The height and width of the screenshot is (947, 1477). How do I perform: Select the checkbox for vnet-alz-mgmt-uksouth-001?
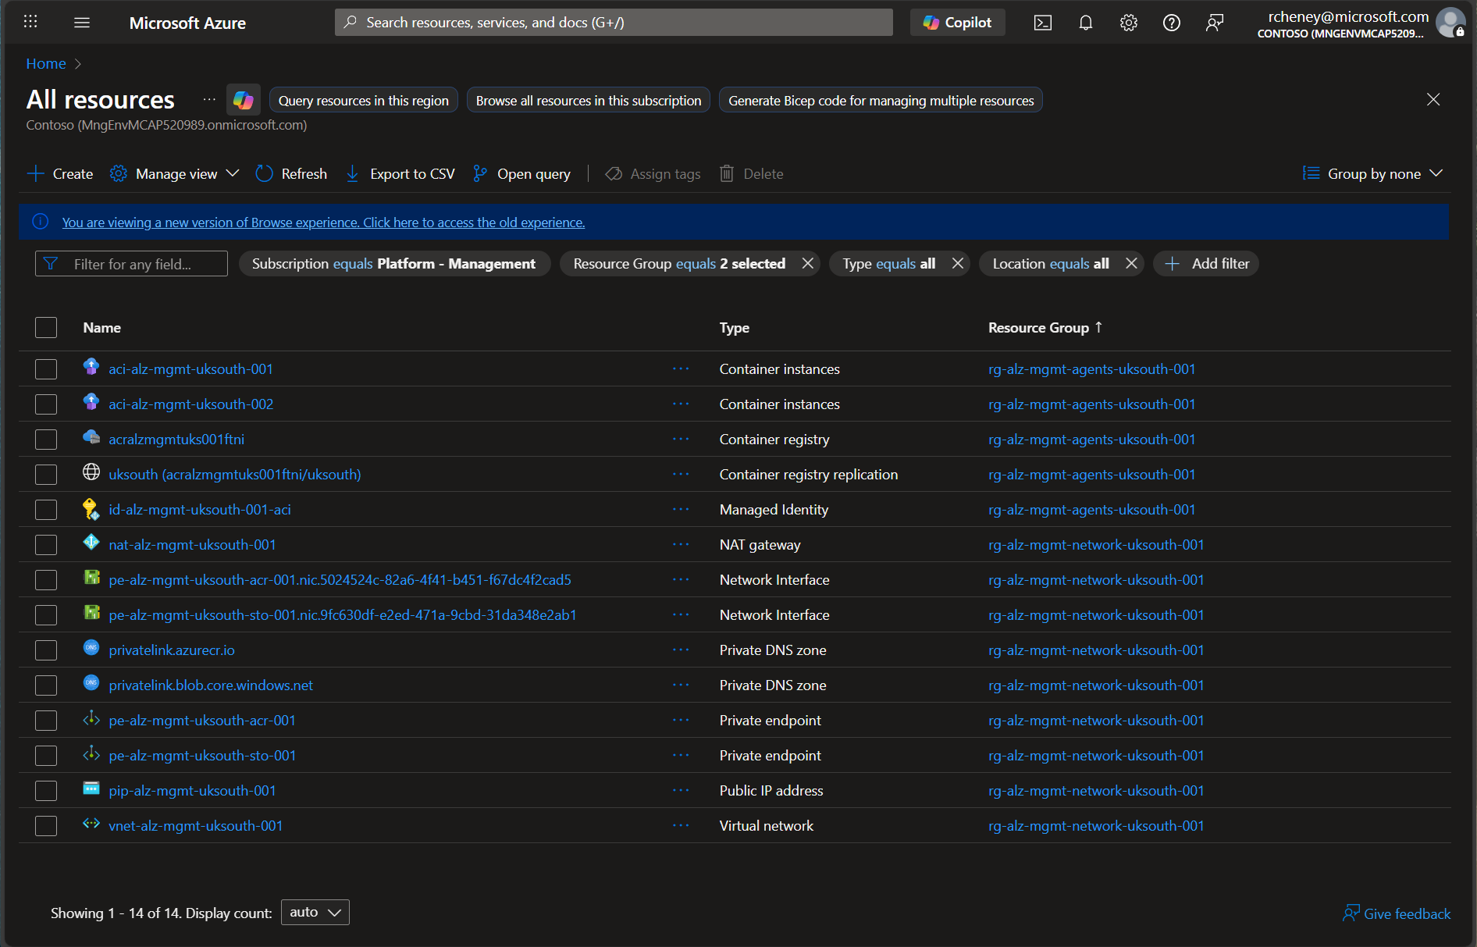pyautogui.click(x=46, y=825)
